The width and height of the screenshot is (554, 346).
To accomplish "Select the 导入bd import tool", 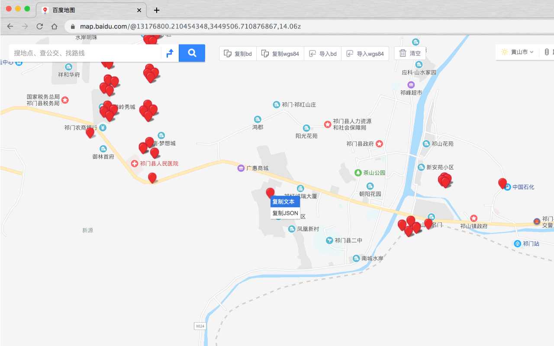I will pyautogui.click(x=313, y=54).
